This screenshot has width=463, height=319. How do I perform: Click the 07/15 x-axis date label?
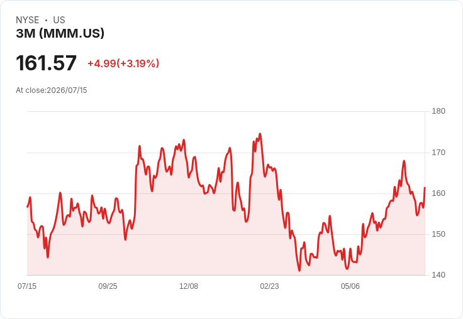click(27, 286)
